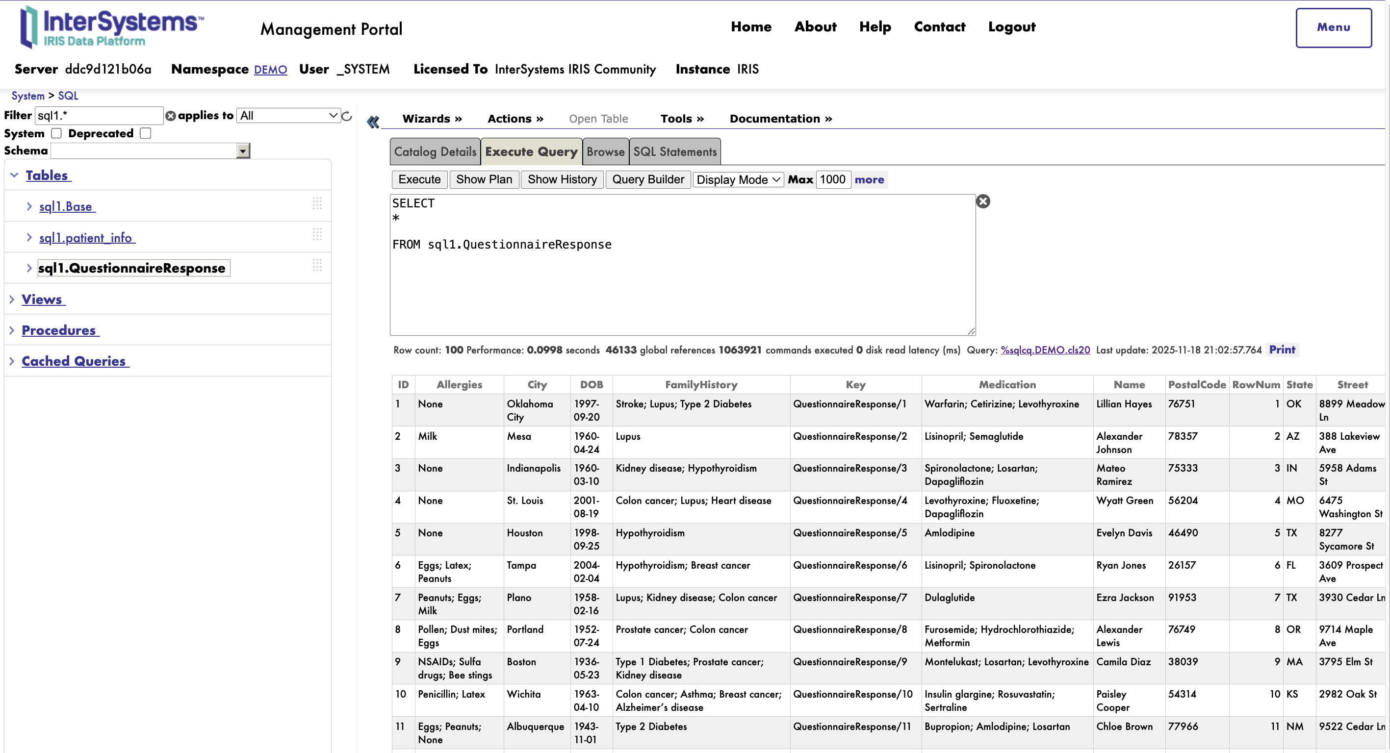Toggle the Deprecated checkbox
This screenshot has height=753, width=1390.
145,133
